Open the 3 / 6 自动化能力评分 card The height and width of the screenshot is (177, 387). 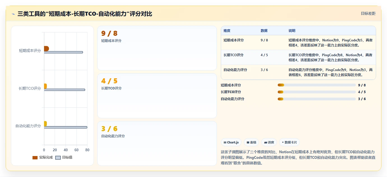tap(157, 143)
